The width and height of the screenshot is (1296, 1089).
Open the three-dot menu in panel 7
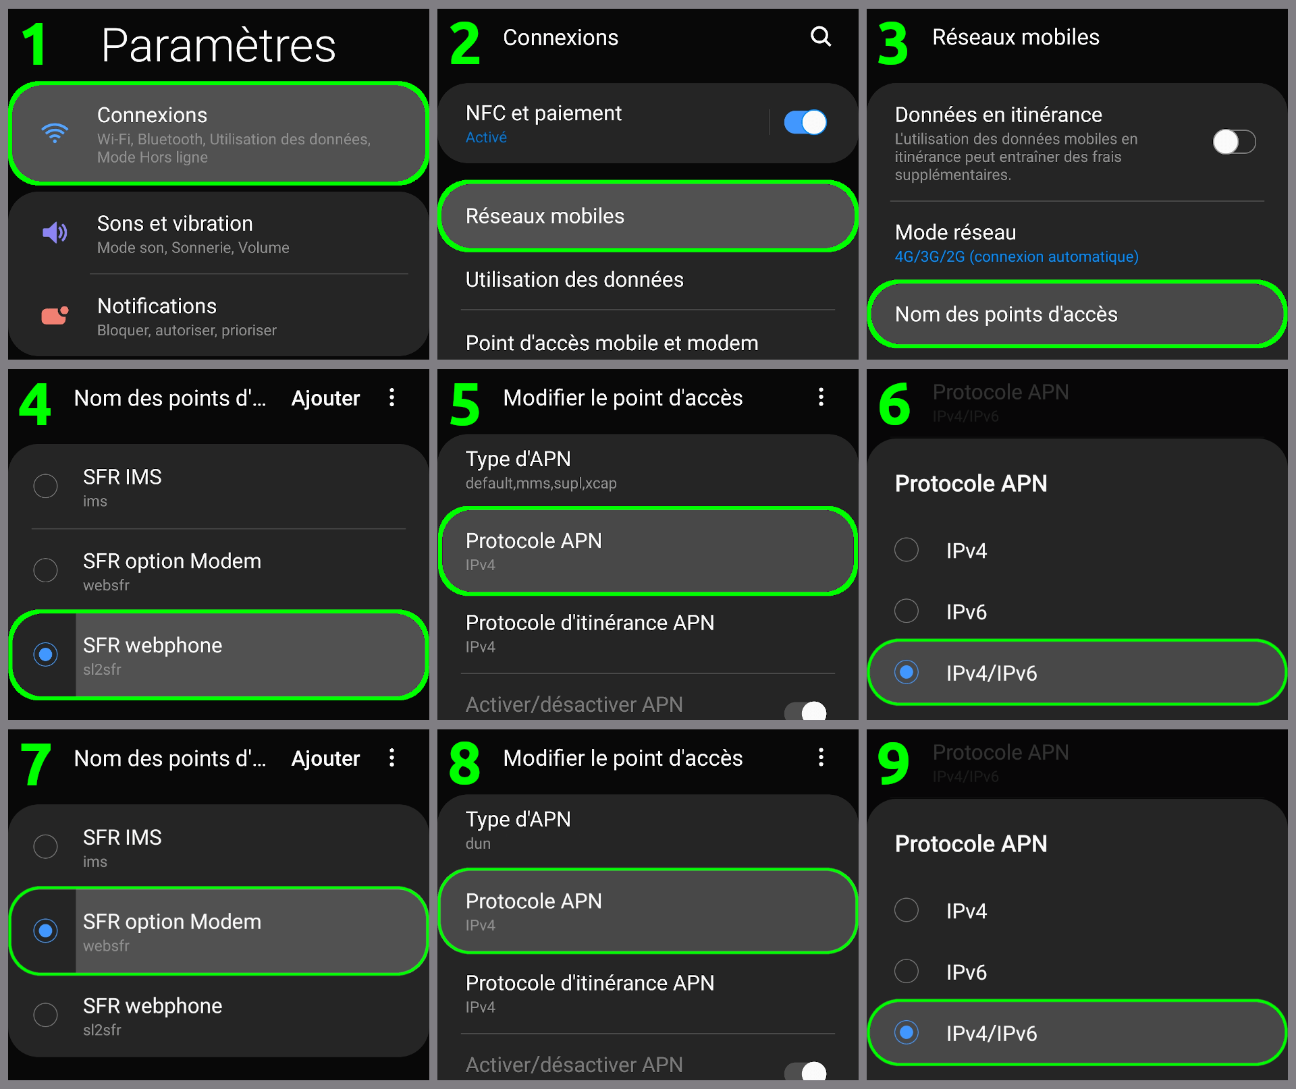(x=391, y=758)
